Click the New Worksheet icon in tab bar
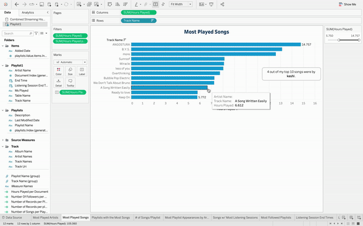 click(x=344, y=218)
